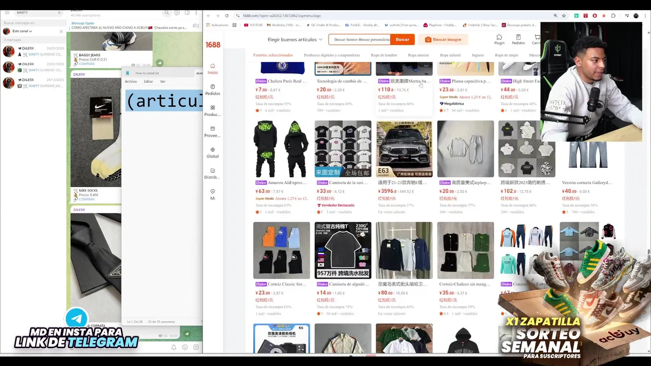Click COMPRAR link under NIKE SOCKS
This screenshot has height=366, width=651.
(x=86, y=199)
